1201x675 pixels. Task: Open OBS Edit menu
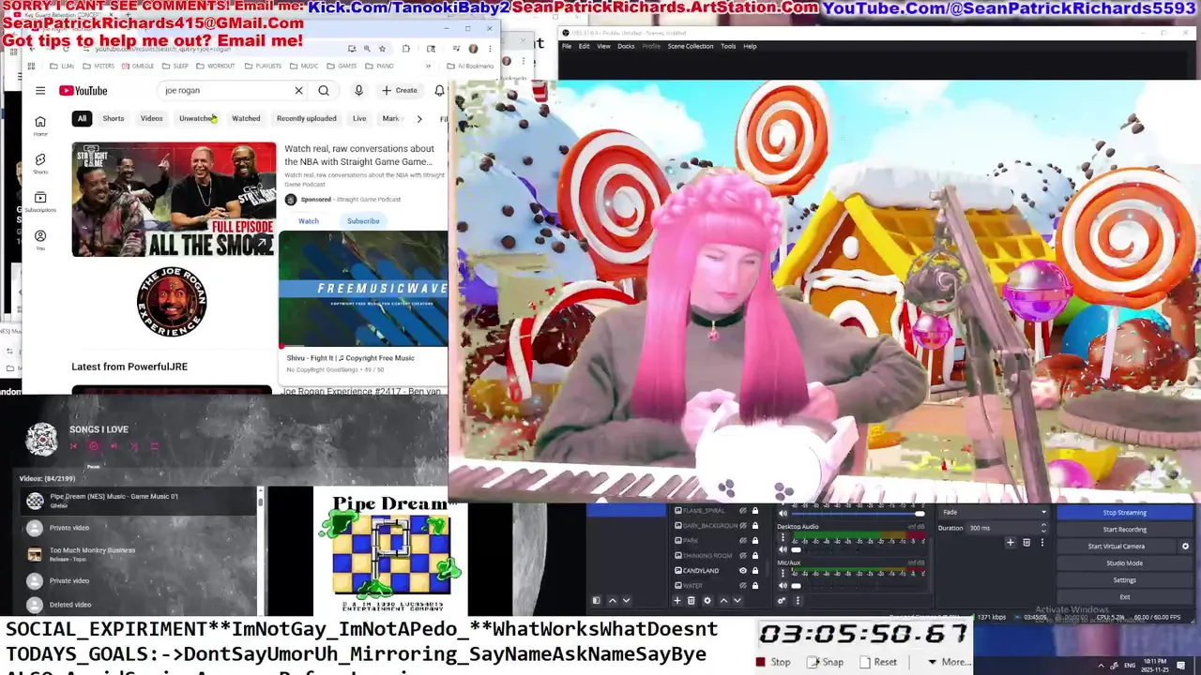pos(584,46)
